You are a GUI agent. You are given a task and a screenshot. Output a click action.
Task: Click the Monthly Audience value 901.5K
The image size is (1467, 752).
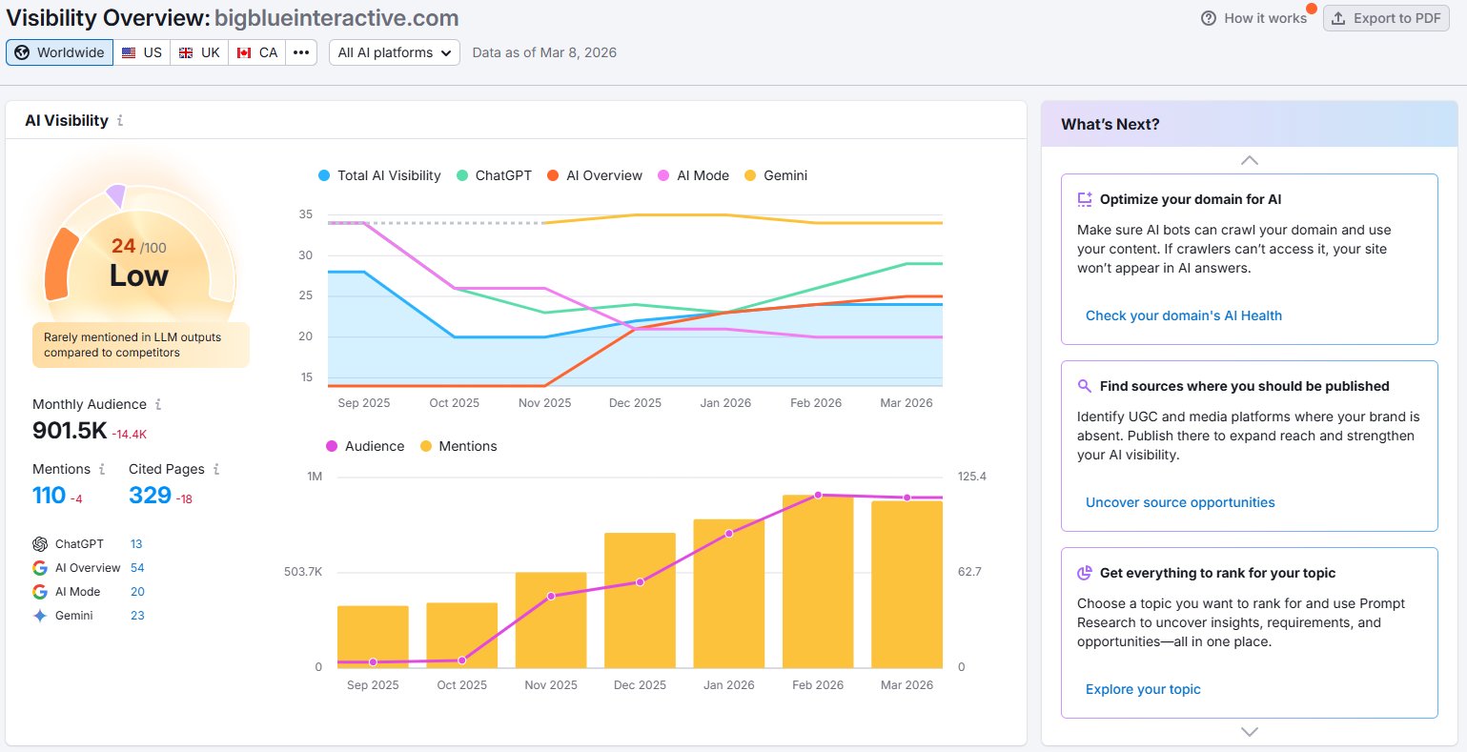(70, 431)
